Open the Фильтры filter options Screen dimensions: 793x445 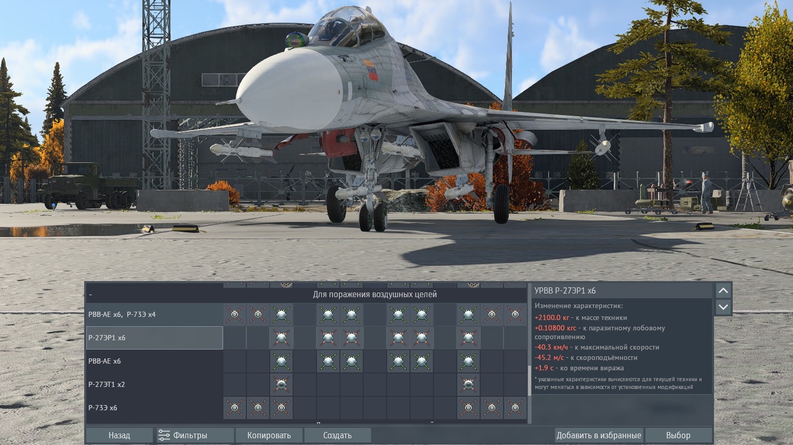(195, 435)
